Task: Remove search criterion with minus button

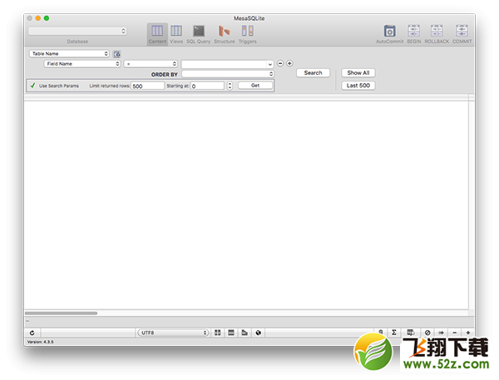Action: (x=280, y=63)
